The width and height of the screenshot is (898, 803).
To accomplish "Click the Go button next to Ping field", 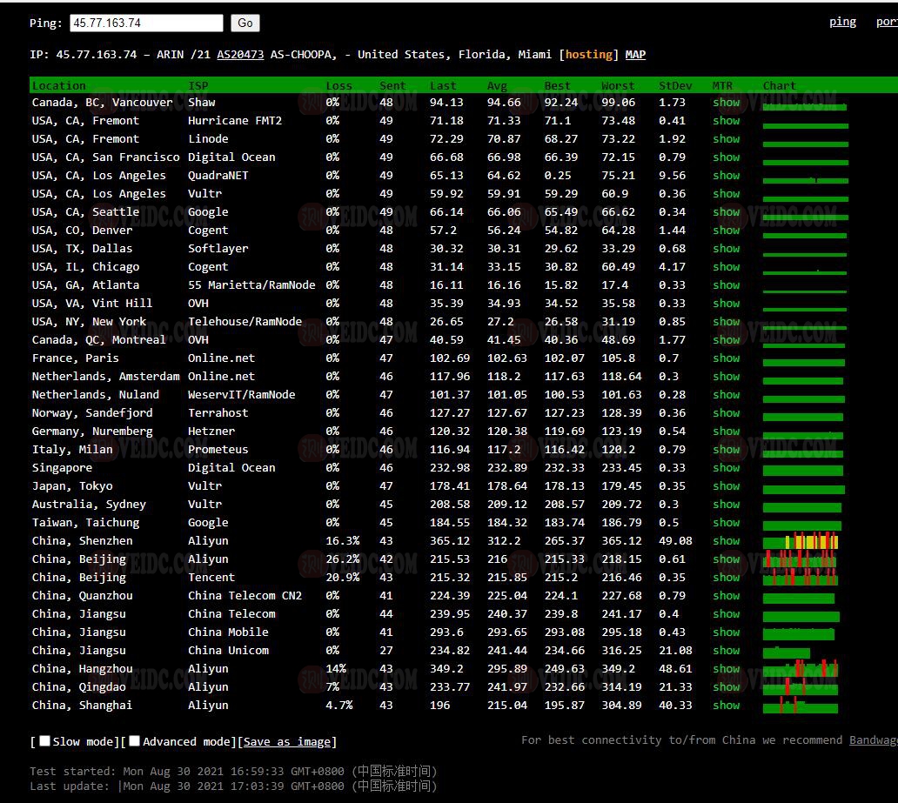I will pyautogui.click(x=245, y=23).
